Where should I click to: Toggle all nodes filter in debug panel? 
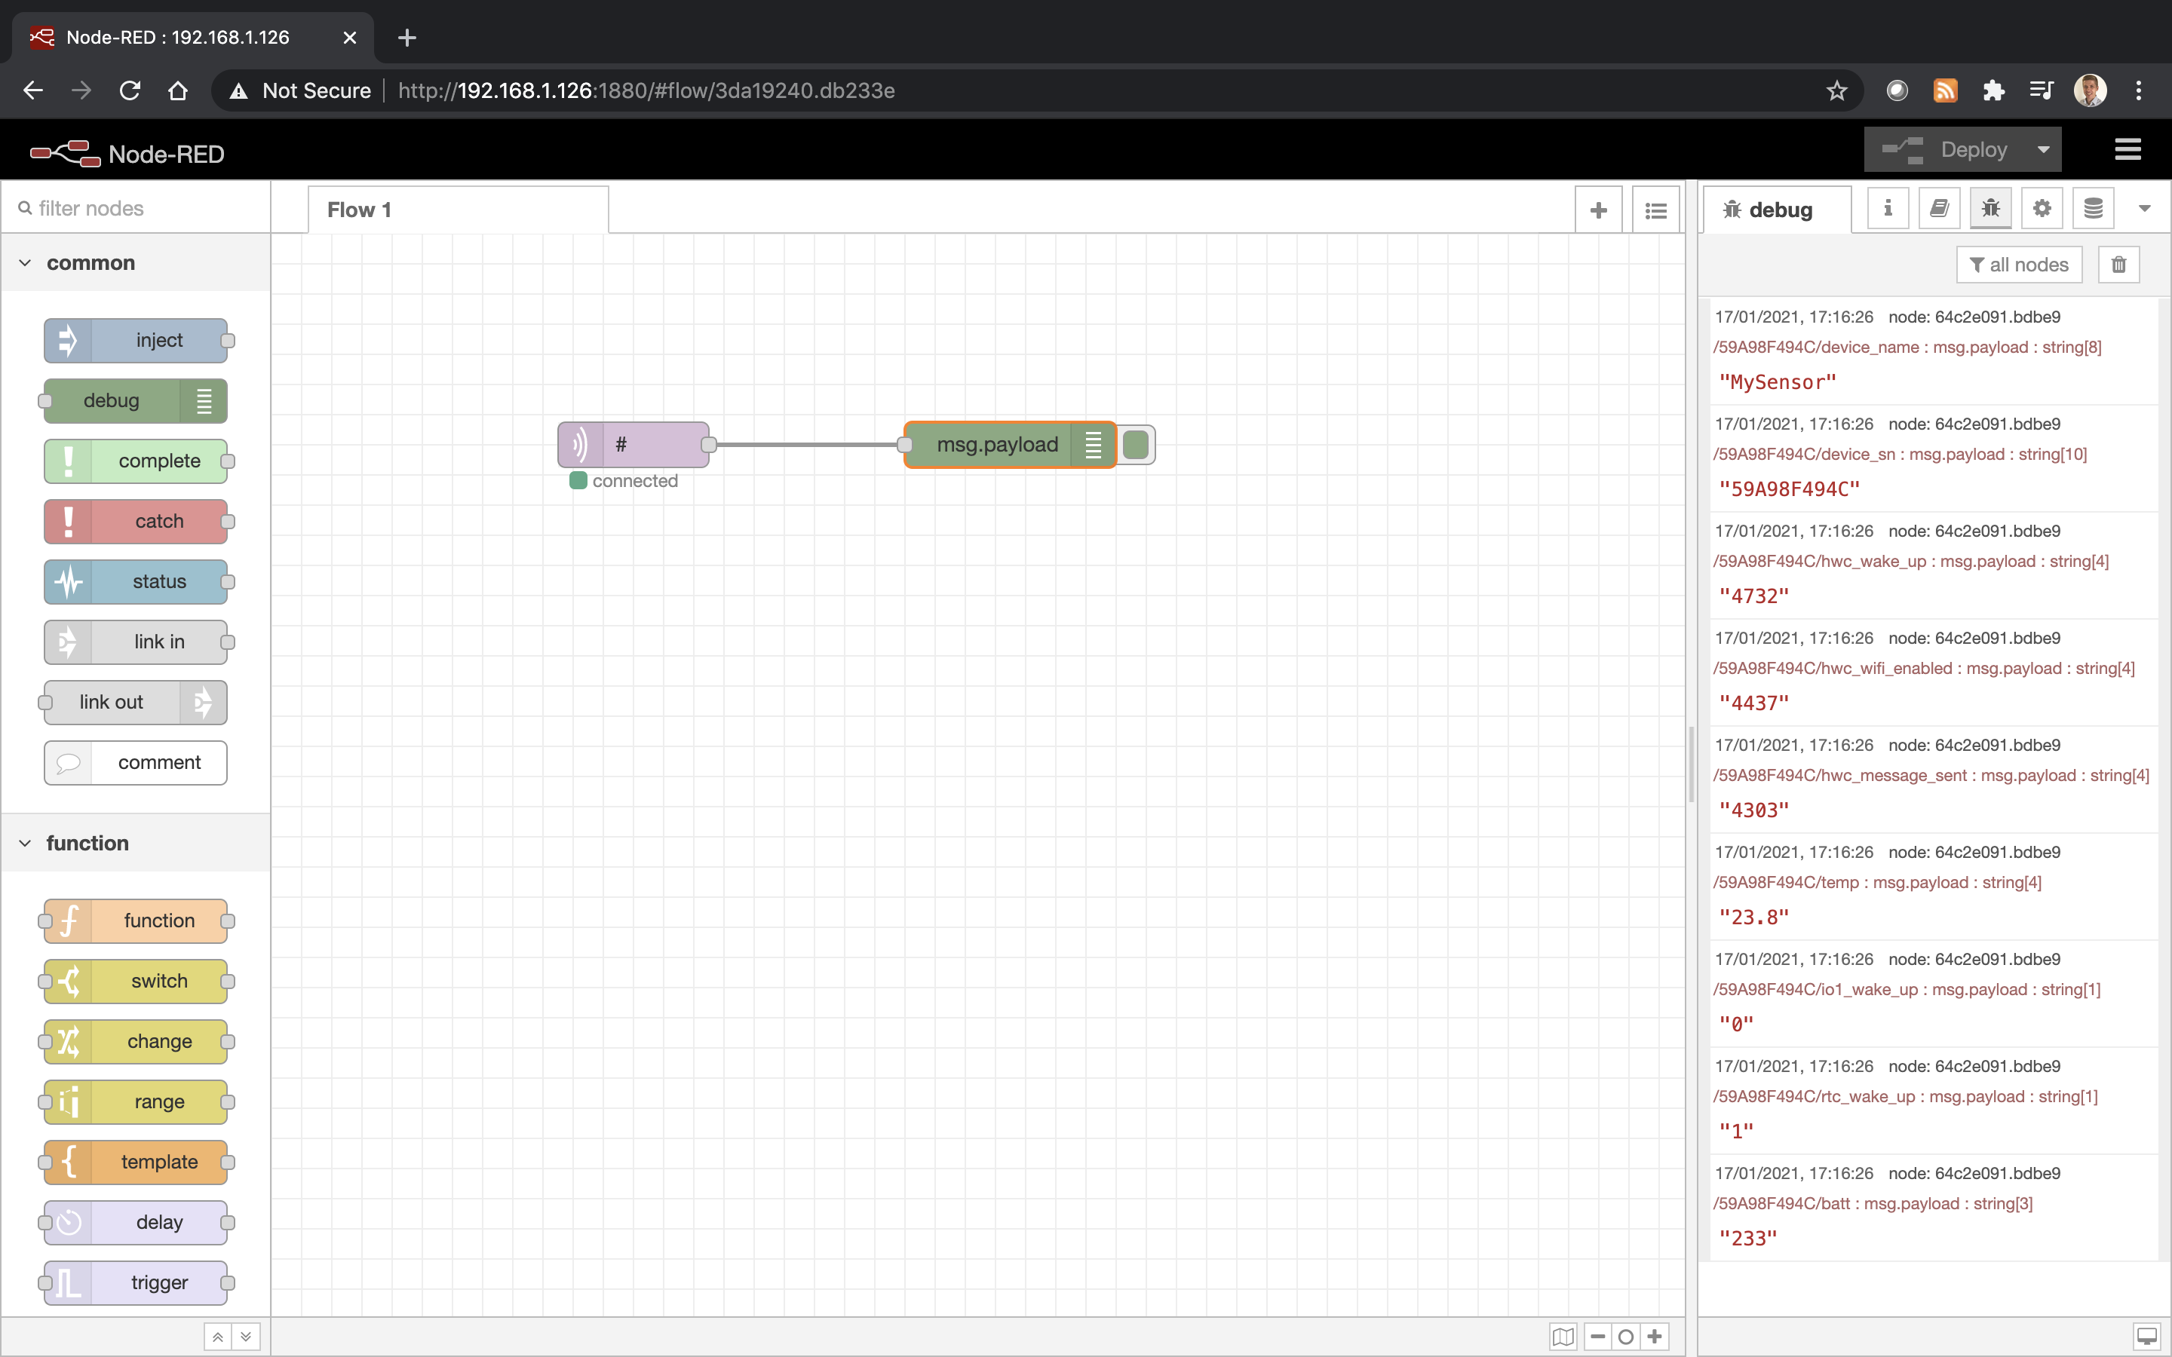pos(2017,264)
